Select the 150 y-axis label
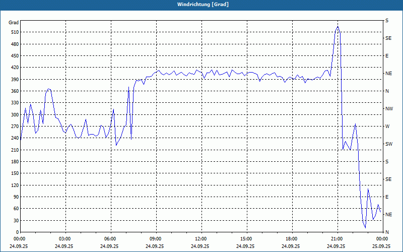 15,173
